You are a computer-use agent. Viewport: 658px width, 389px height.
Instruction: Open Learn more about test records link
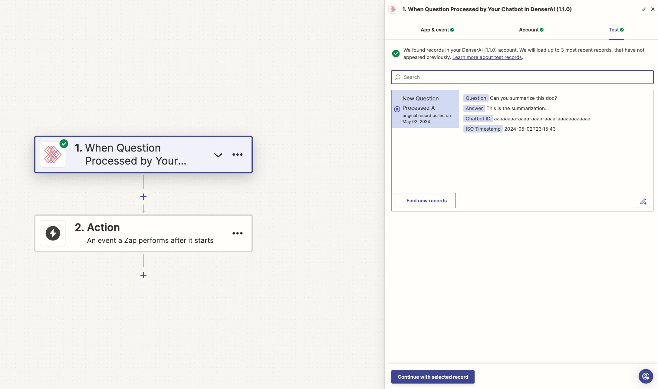(x=487, y=57)
